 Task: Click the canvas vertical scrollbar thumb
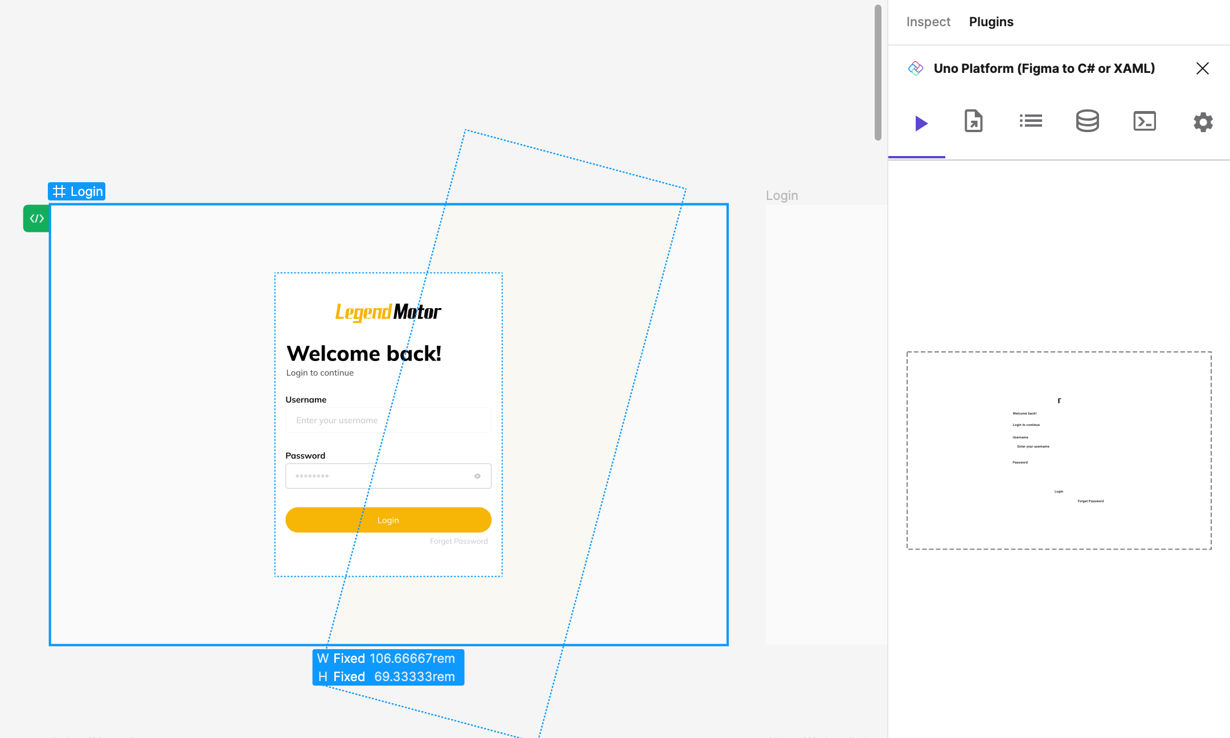tap(878, 72)
